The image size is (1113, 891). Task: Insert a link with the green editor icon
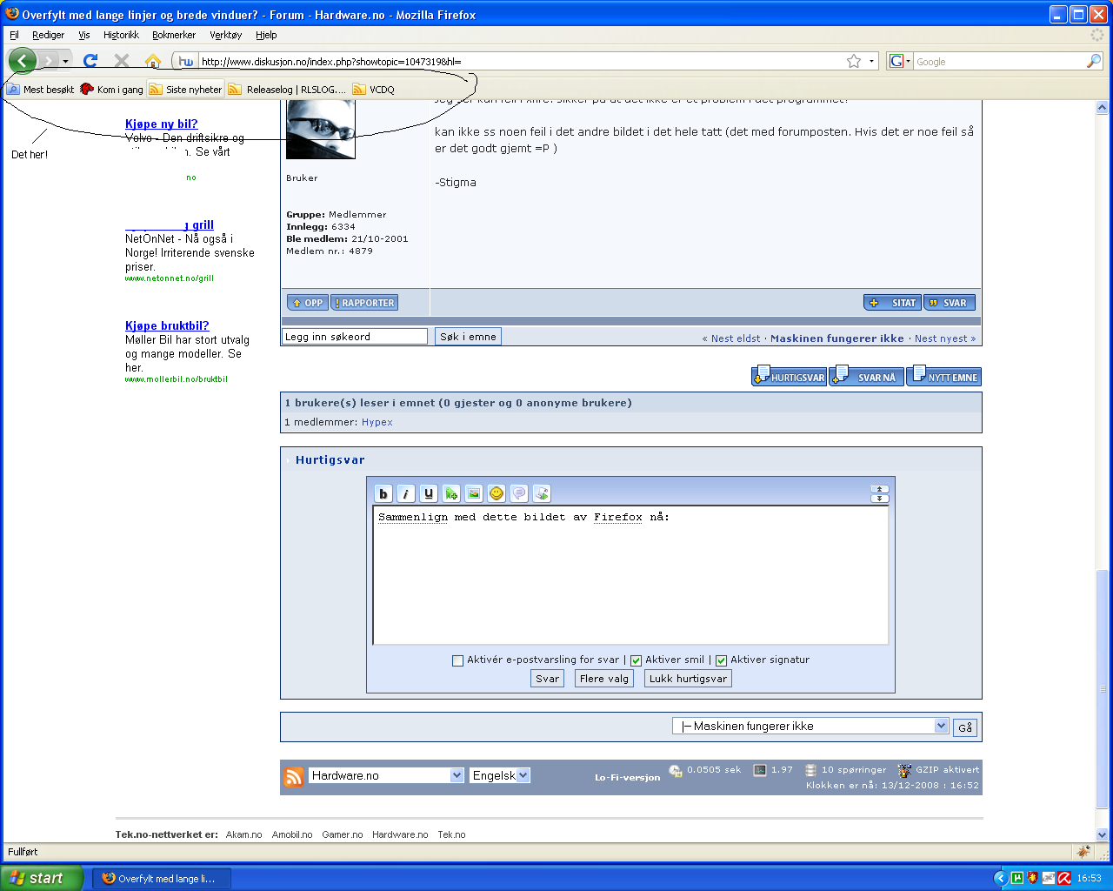coord(451,493)
